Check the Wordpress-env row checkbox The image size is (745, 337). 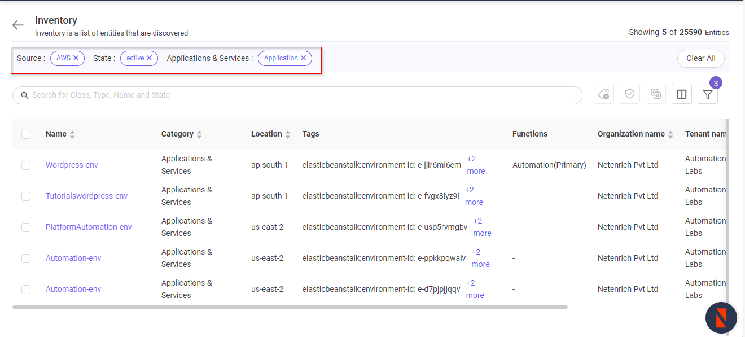click(x=26, y=165)
